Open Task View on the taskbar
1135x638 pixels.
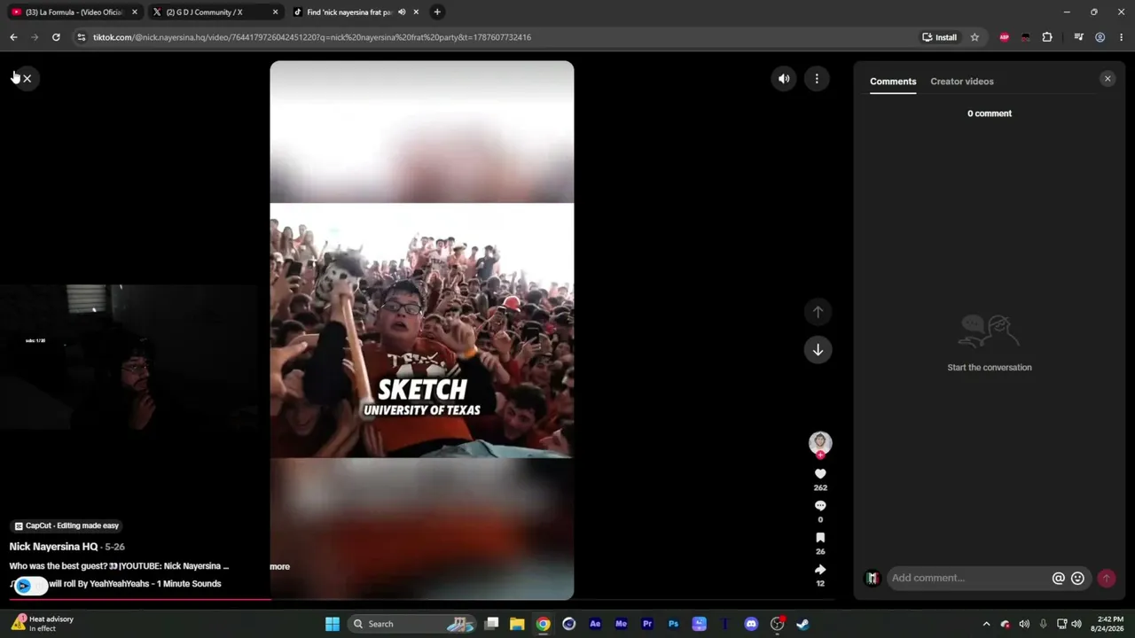pos(491,624)
